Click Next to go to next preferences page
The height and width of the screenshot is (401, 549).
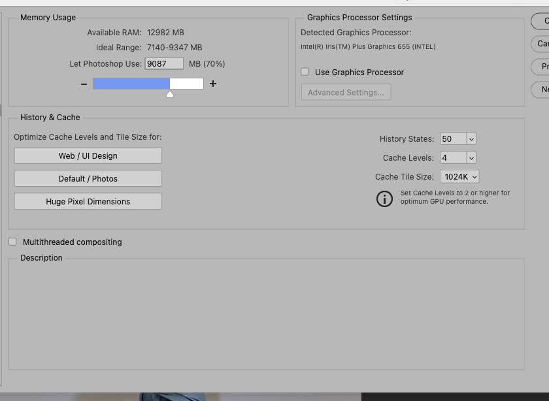point(544,89)
